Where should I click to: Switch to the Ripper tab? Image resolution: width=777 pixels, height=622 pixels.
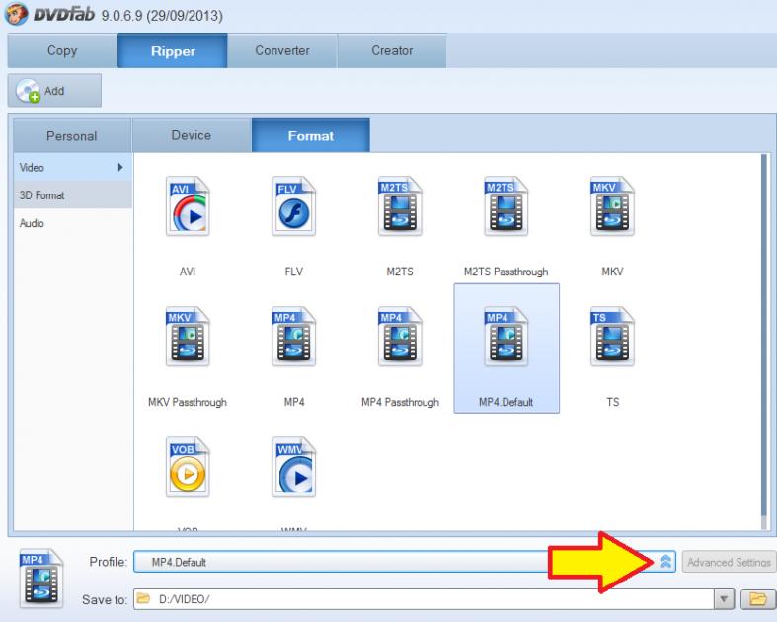[x=173, y=50]
